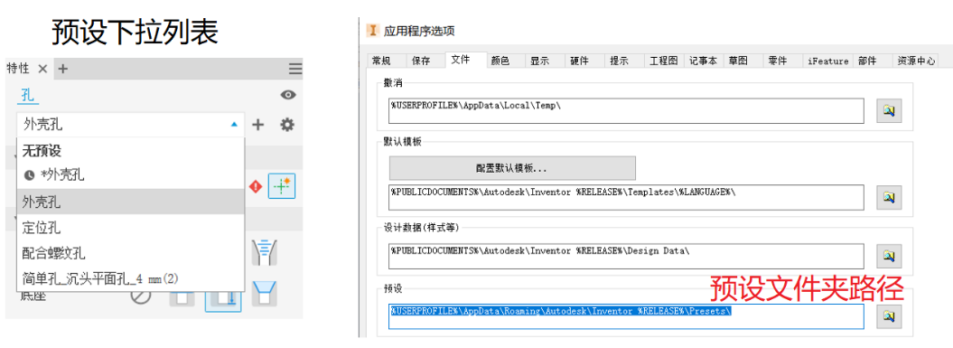Select the 配合螺纹孔 preset
This screenshot has width=953, height=348.
pos(131,253)
